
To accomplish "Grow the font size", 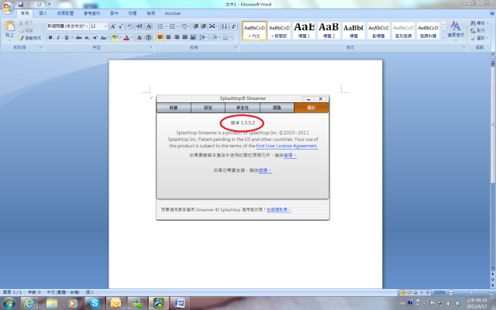I will coord(113,26).
